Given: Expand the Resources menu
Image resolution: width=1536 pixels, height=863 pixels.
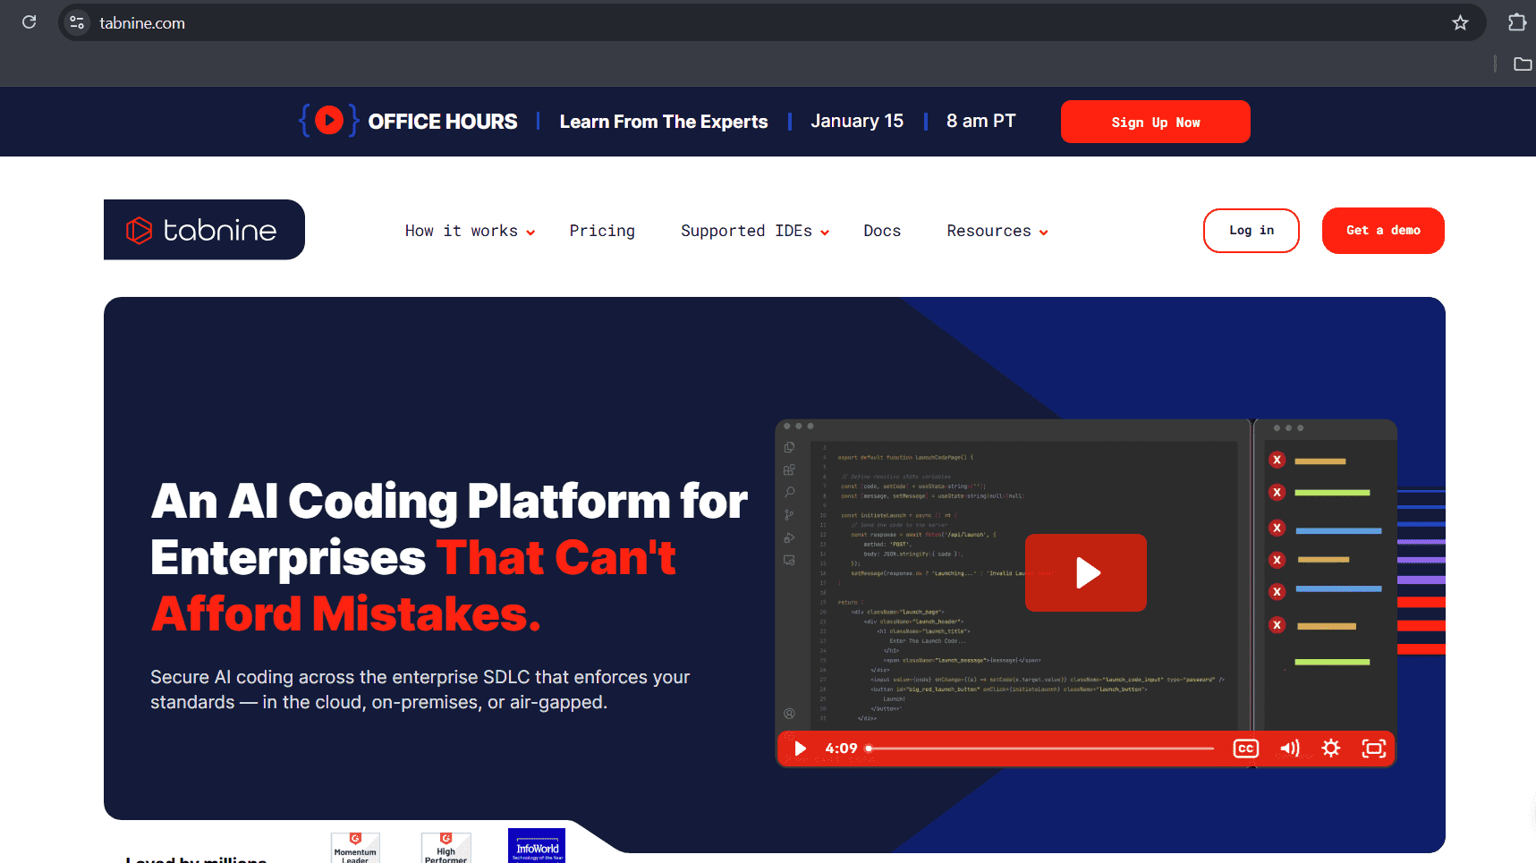Looking at the screenshot, I should pyautogui.click(x=997, y=231).
